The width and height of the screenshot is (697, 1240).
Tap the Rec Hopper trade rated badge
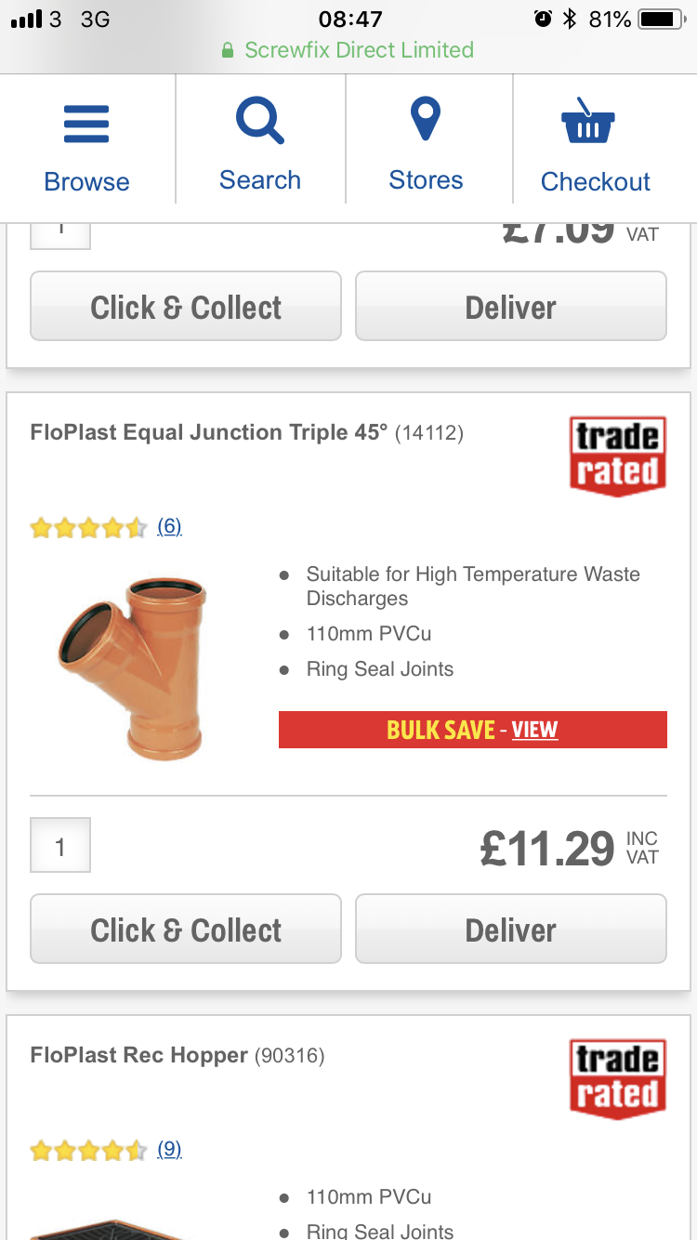click(x=618, y=1078)
